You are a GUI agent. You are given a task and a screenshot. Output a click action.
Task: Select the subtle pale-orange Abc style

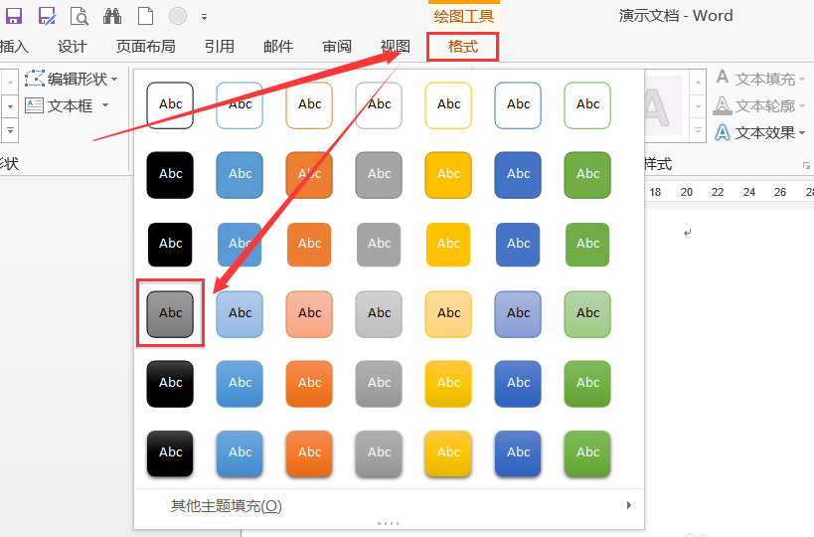[309, 314]
